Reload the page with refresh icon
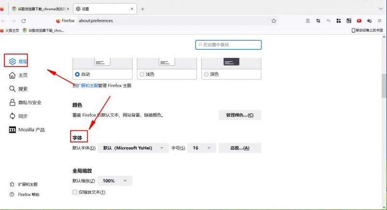The width and height of the screenshot is (387, 210). click(24, 21)
